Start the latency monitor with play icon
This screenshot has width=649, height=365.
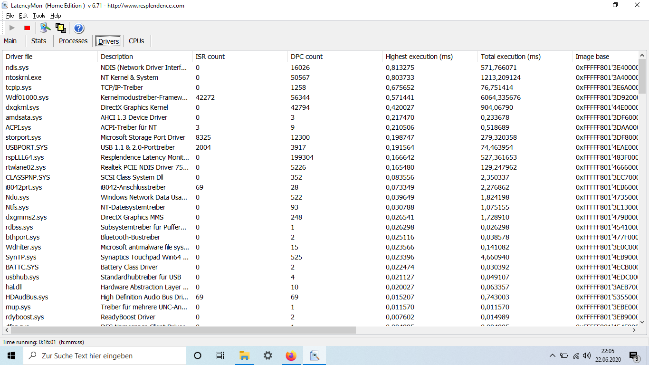pos(12,28)
